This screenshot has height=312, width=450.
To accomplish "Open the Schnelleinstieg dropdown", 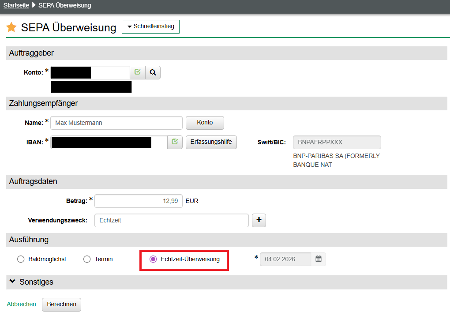I will pos(150,26).
